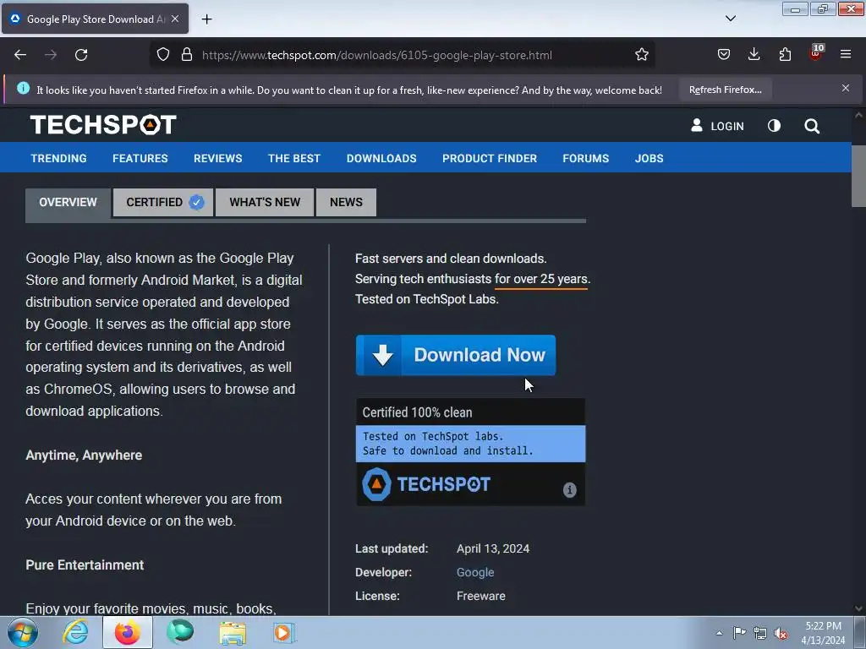Click the 'for over 25 years' link
The image size is (866, 649).
point(540,279)
